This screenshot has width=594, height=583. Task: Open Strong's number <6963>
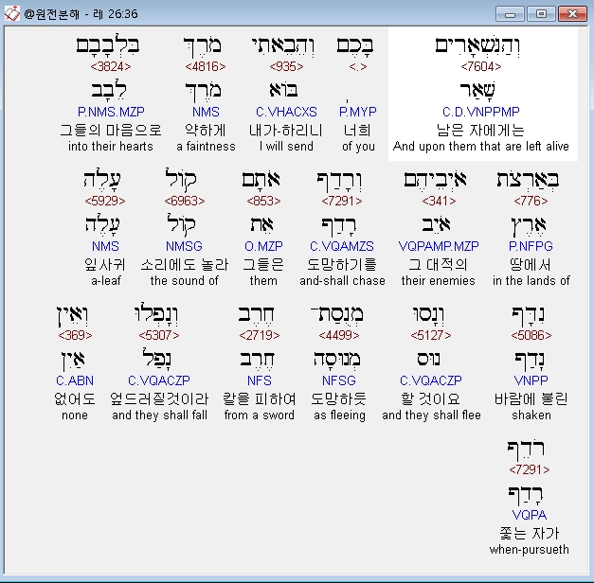[184, 201]
